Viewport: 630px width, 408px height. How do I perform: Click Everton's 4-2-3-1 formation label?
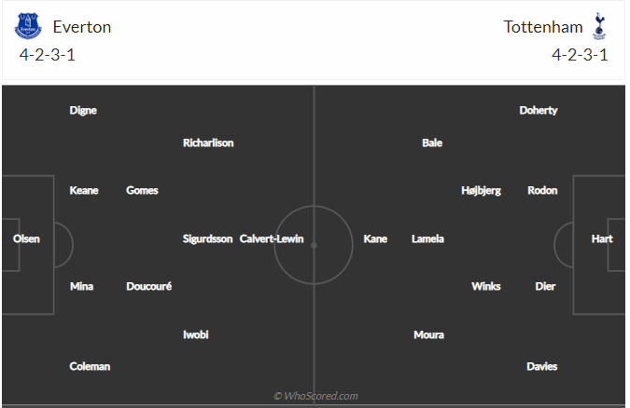pyautogui.click(x=47, y=54)
